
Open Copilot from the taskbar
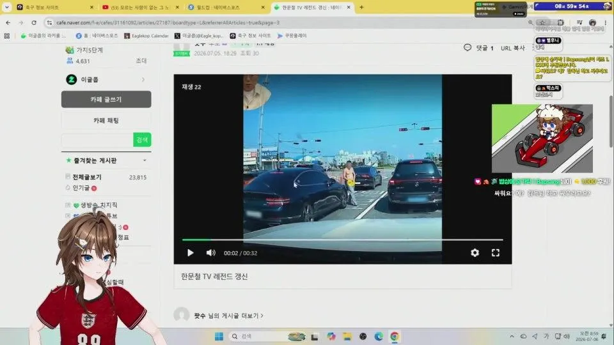(331, 337)
